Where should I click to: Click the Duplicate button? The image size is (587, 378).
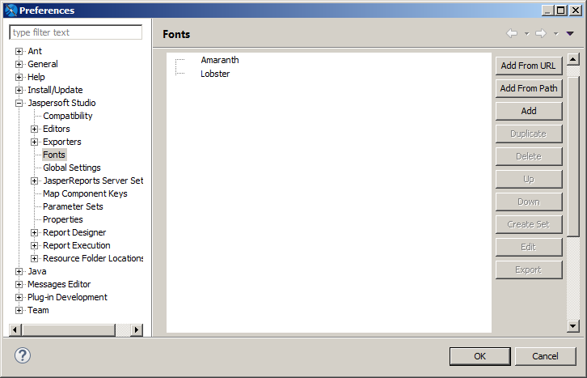point(529,134)
